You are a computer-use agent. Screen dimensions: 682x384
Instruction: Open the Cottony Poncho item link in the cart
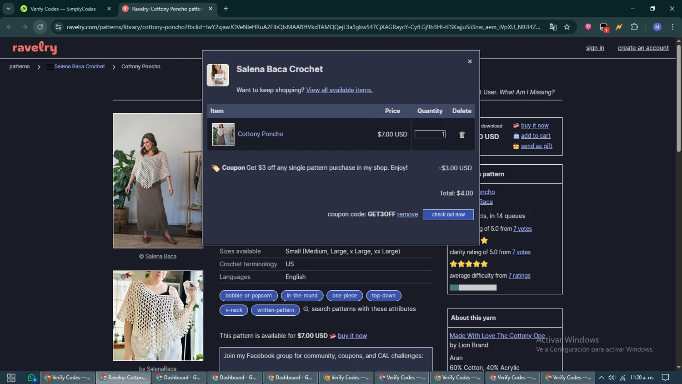[x=260, y=134]
